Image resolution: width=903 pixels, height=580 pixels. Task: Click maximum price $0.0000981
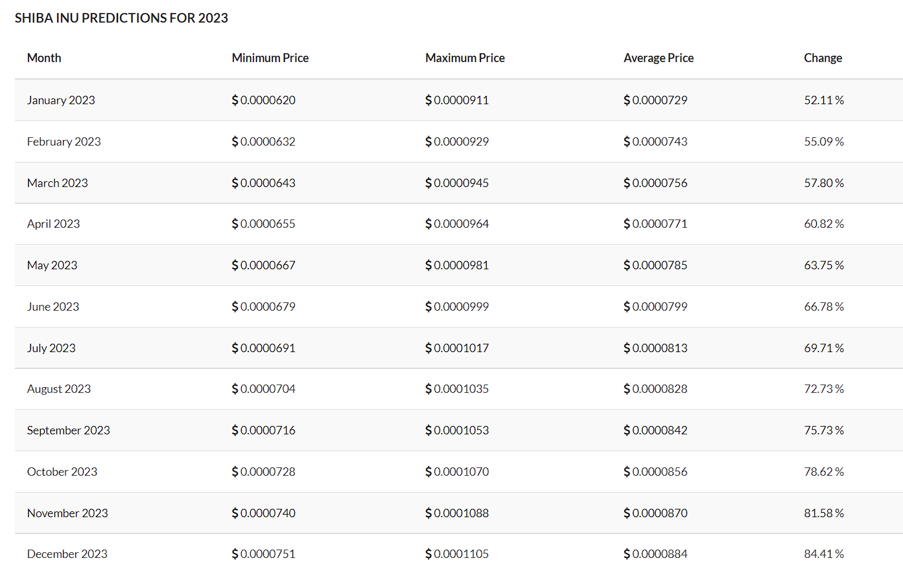pyautogui.click(x=457, y=265)
